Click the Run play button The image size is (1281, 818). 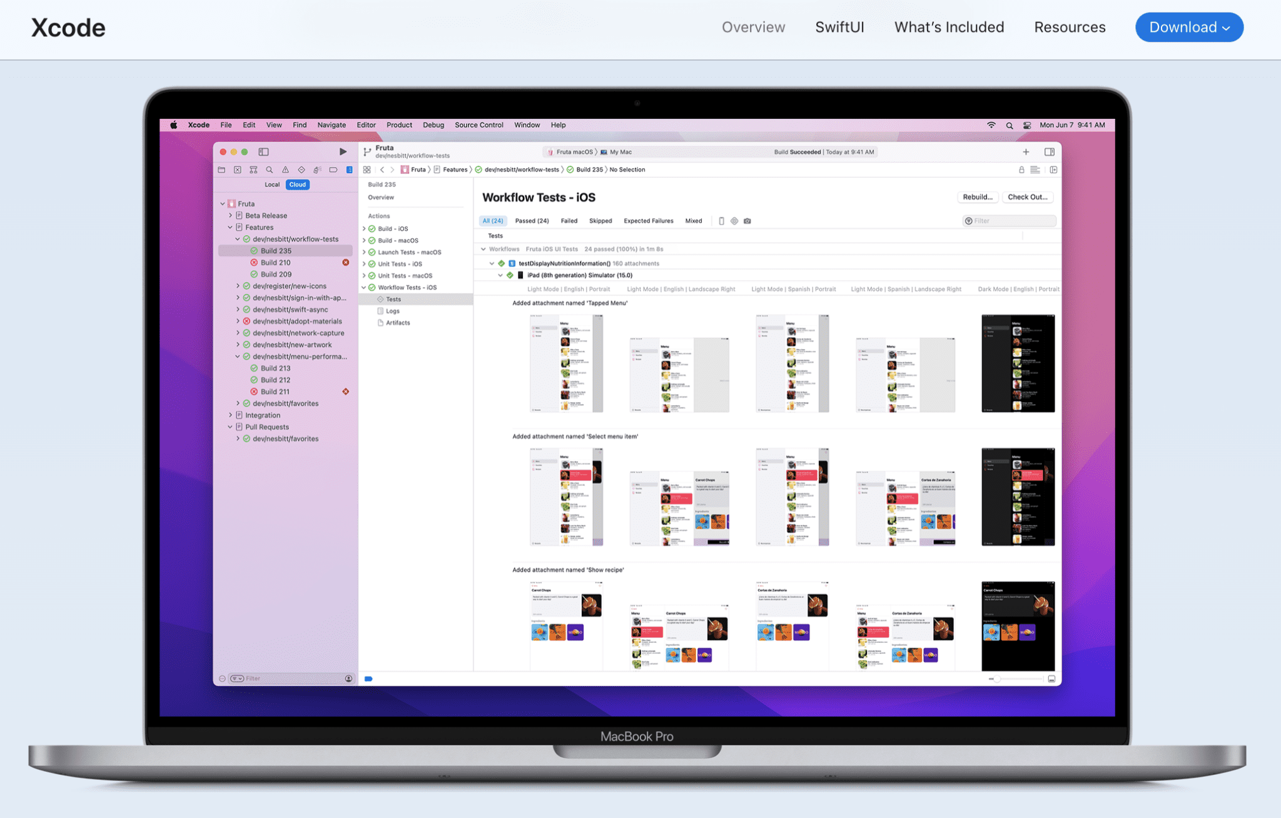click(x=343, y=151)
